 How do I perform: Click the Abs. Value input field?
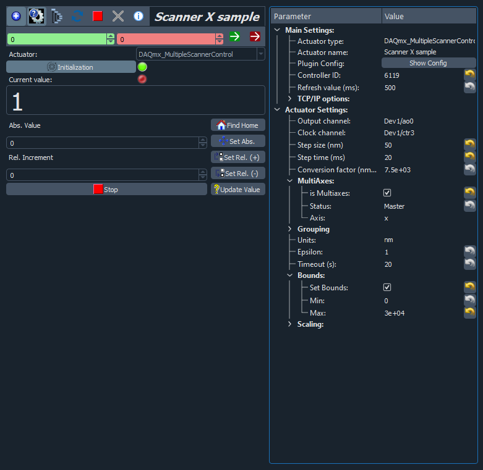click(103, 143)
